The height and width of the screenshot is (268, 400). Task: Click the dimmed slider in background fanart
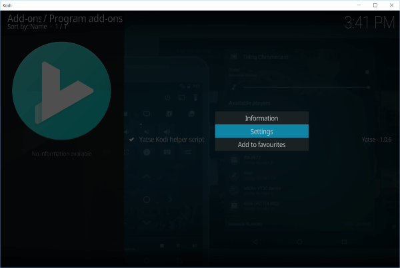tap(307, 87)
